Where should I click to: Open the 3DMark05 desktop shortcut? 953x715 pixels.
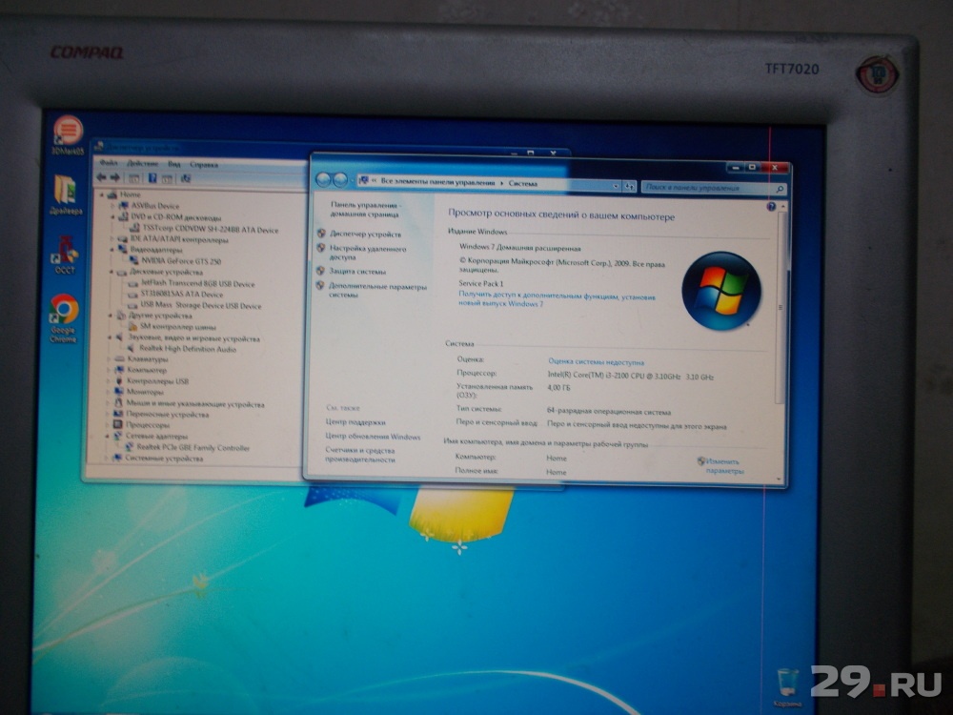point(68,131)
